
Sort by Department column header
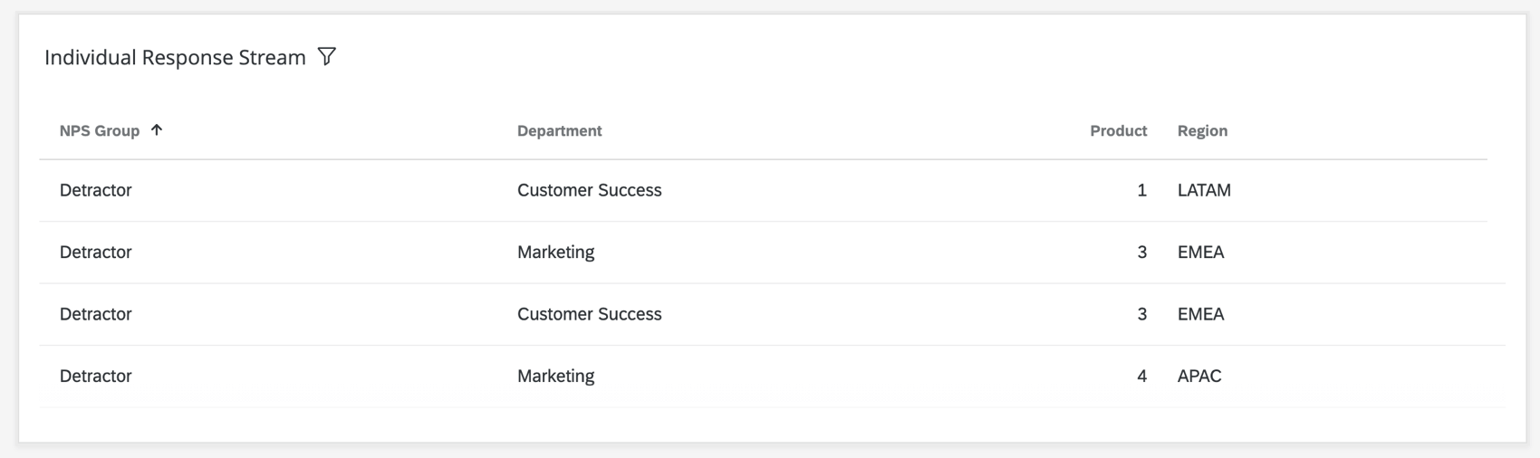click(x=559, y=131)
